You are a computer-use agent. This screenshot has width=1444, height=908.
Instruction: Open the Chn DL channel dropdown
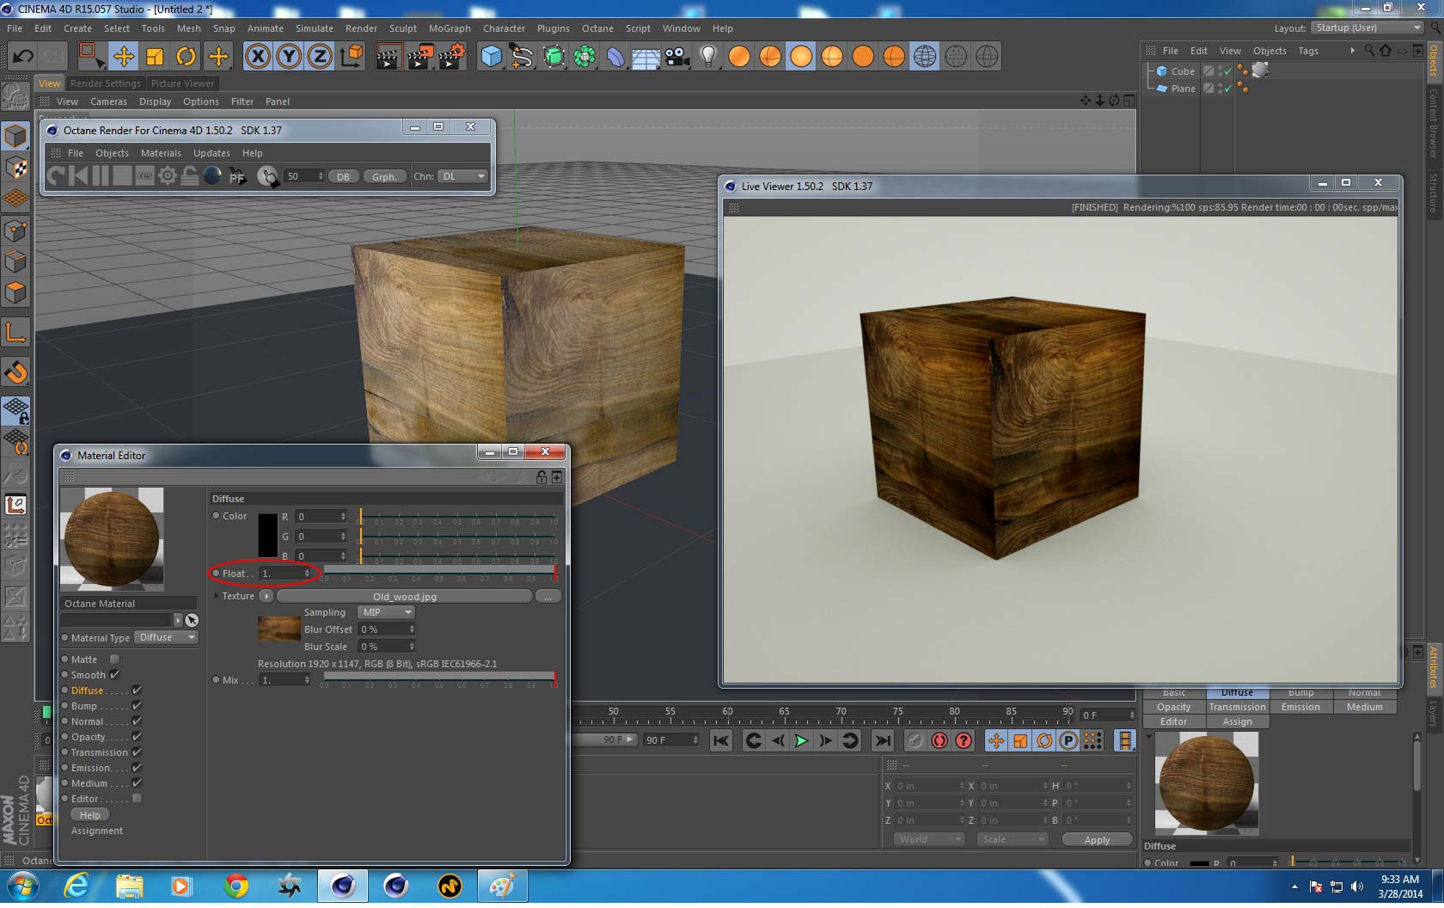462,176
